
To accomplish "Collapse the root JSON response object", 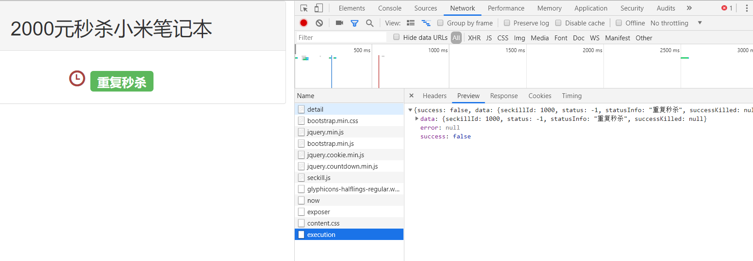I will pos(410,110).
